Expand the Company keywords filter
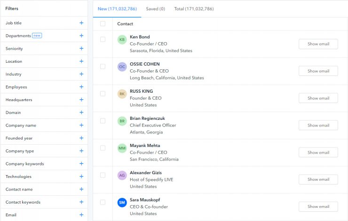The image size is (348, 221). click(x=81, y=164)
